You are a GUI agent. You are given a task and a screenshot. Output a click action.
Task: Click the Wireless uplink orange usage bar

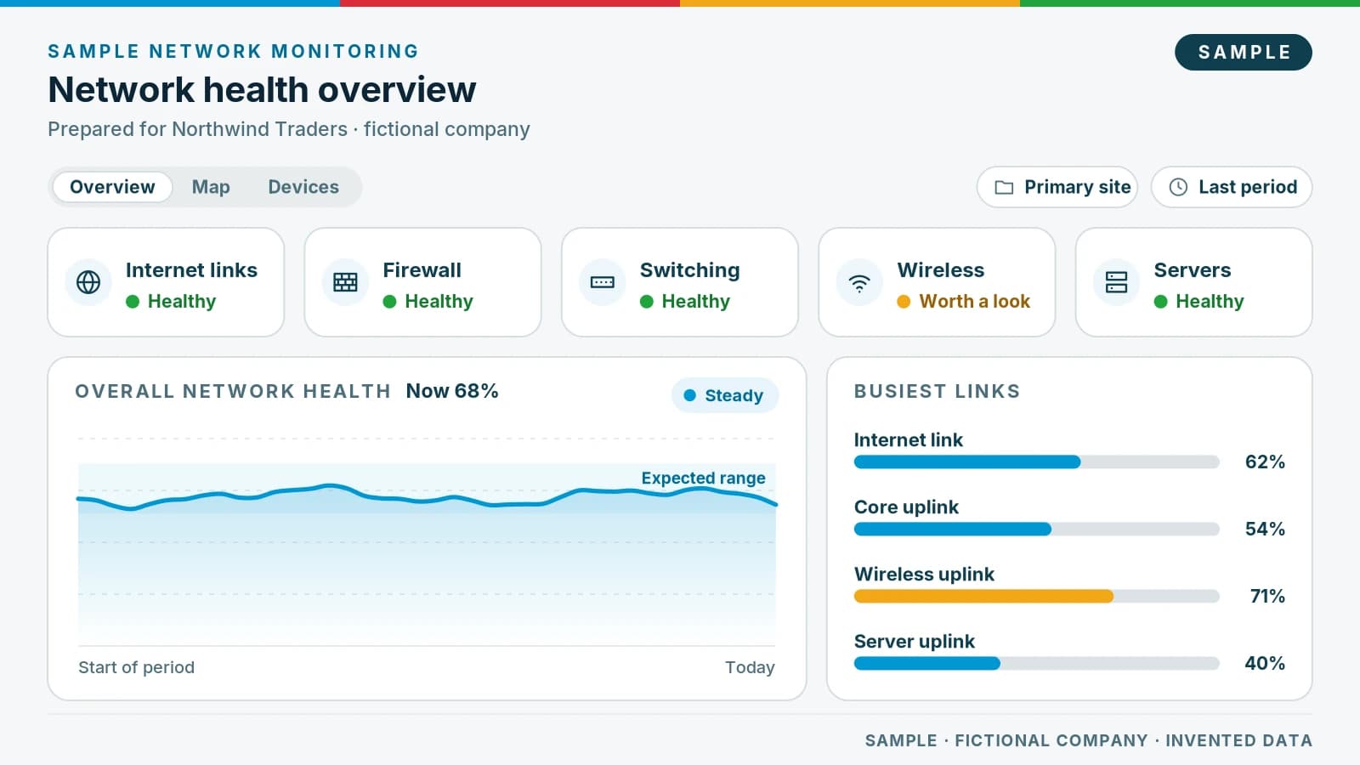click(983, 597)
